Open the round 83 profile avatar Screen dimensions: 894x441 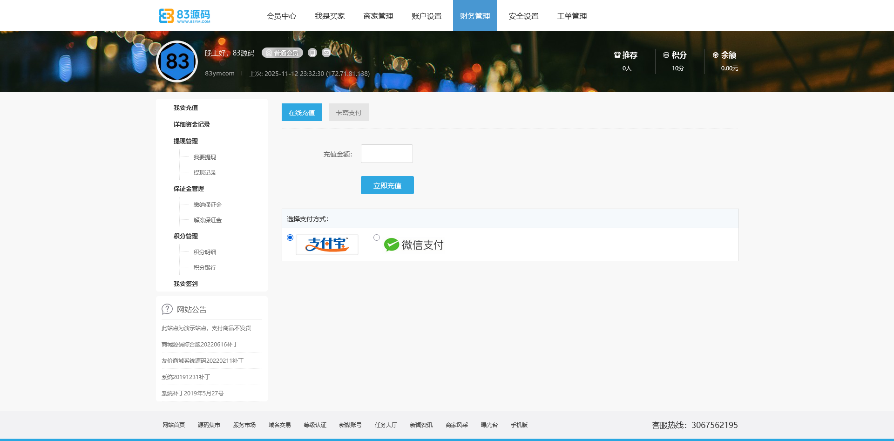177,61
